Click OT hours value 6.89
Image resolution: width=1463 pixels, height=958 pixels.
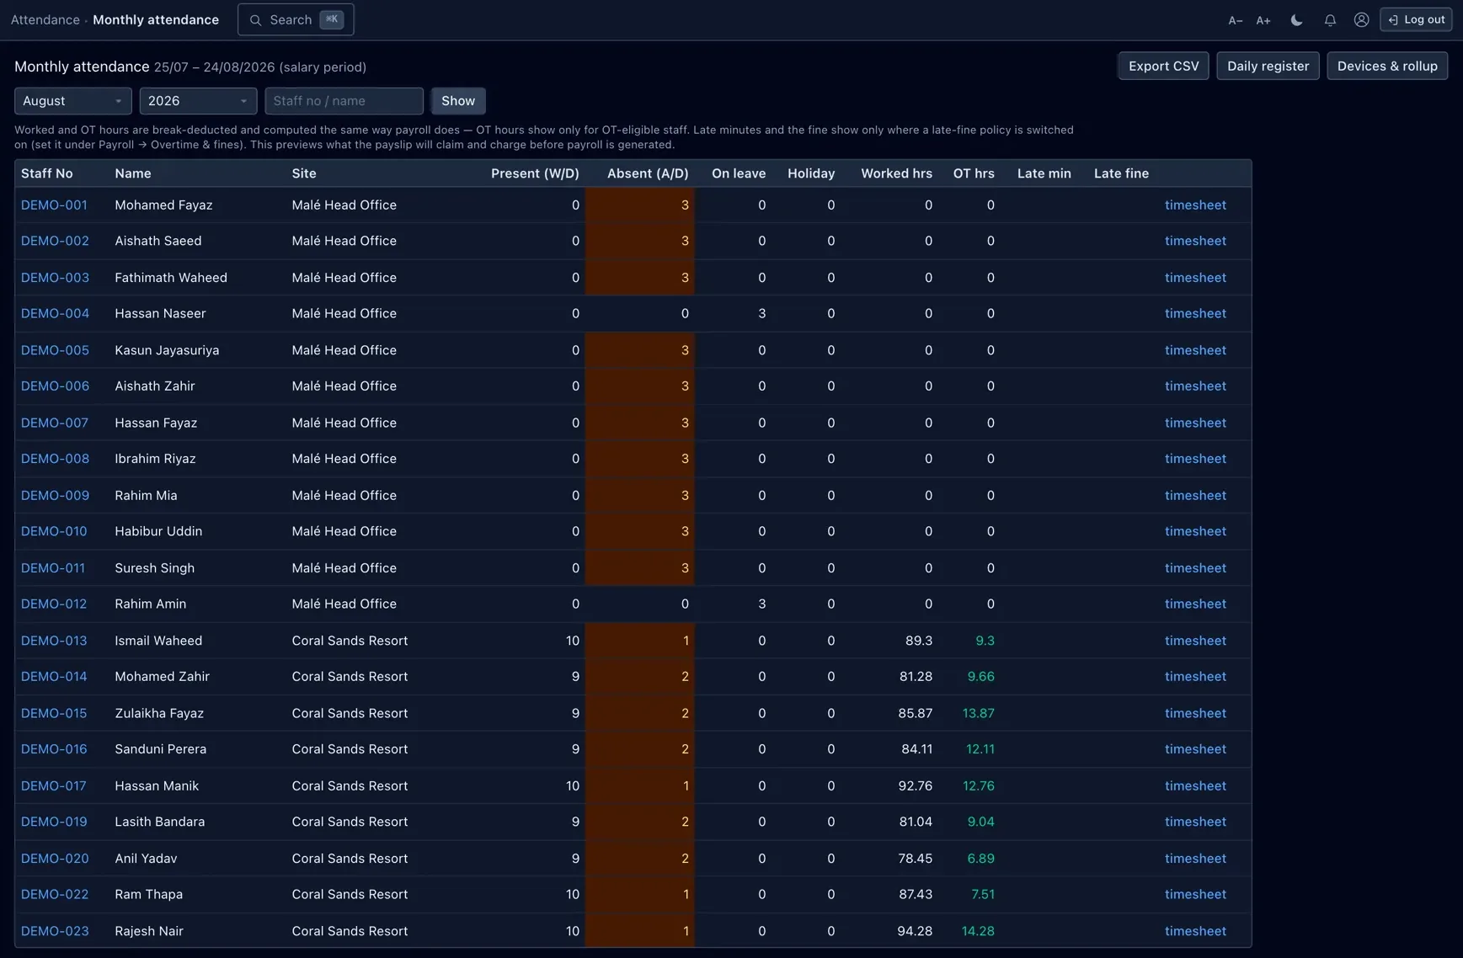[981, 859]
